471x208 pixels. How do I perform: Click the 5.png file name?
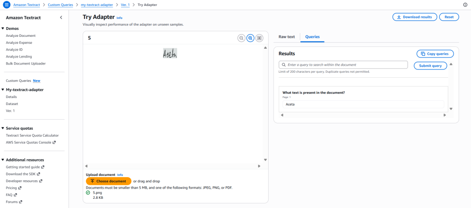tap(98, 192)
